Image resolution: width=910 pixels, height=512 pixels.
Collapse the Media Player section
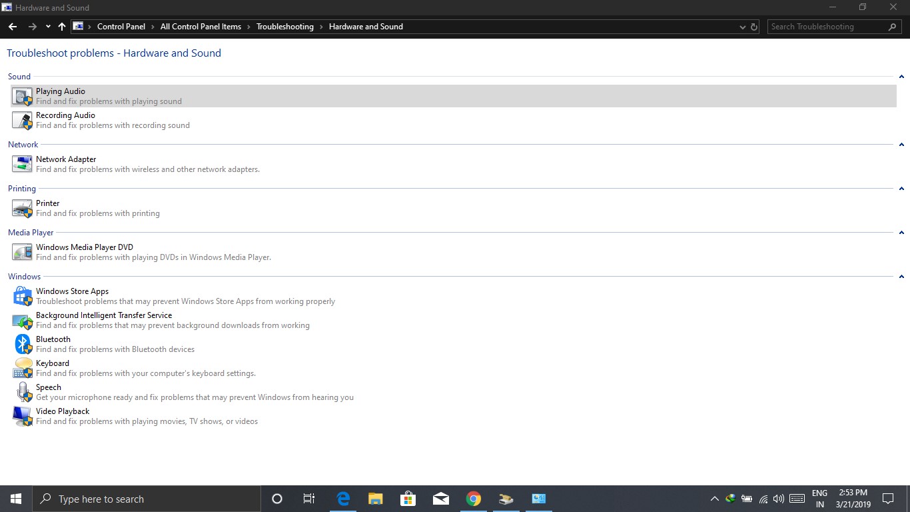(x=901, y=233)
